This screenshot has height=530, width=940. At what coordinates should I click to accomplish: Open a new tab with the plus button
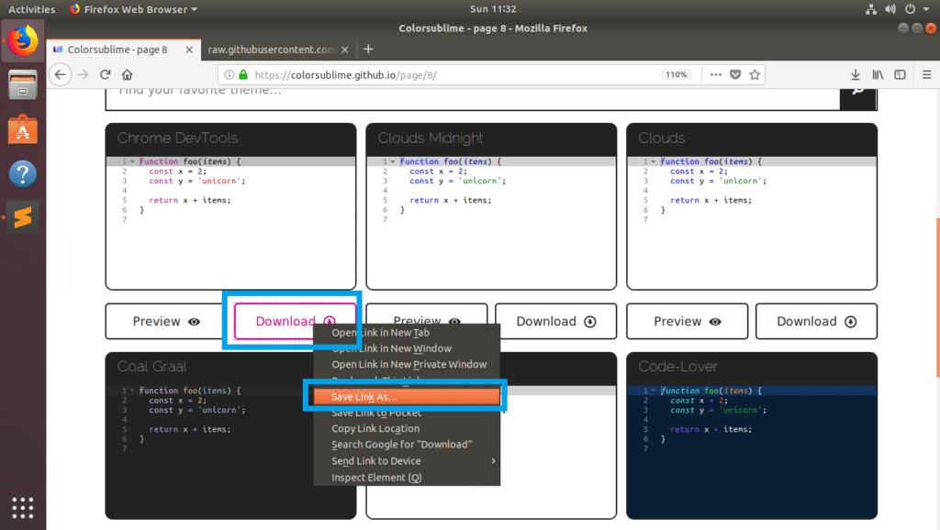(x=368, y=50)
